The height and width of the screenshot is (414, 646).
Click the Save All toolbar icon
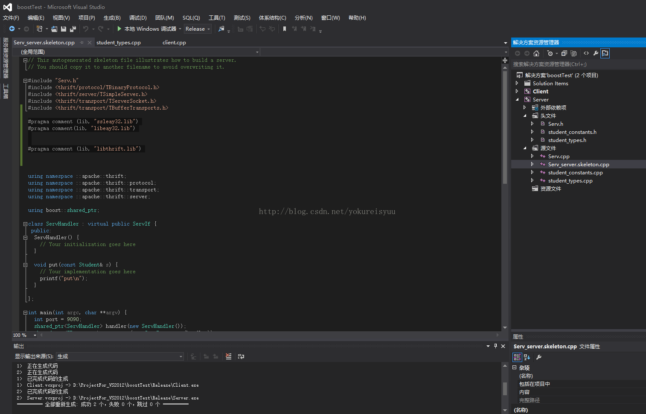coord(73,29)
